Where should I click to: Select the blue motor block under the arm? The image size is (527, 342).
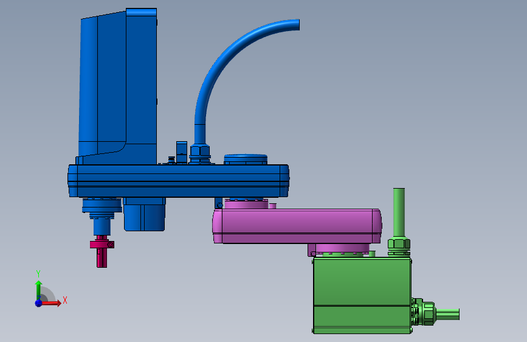coord(145,214)
